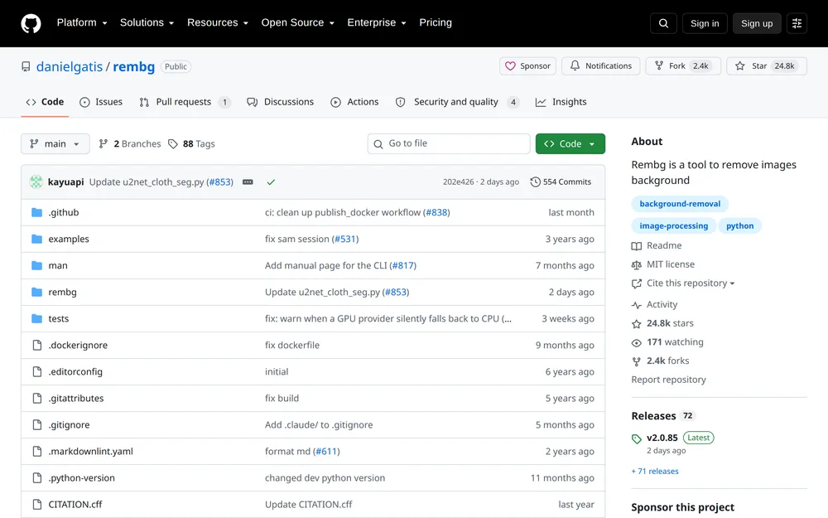Viewport: 828px width, 518px height.
Task: Go to the GitHub homepage logo
Action: 31,23
